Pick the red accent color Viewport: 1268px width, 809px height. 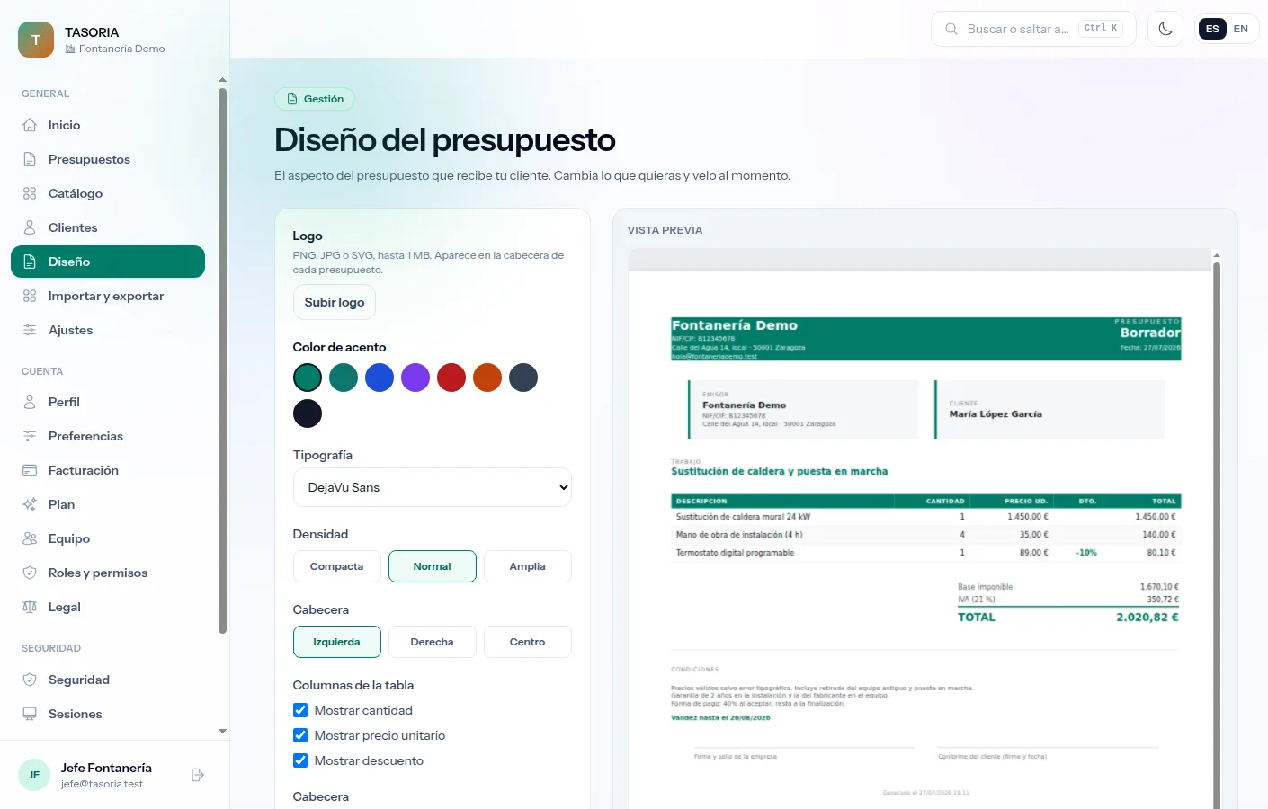[x=451, y=378]
